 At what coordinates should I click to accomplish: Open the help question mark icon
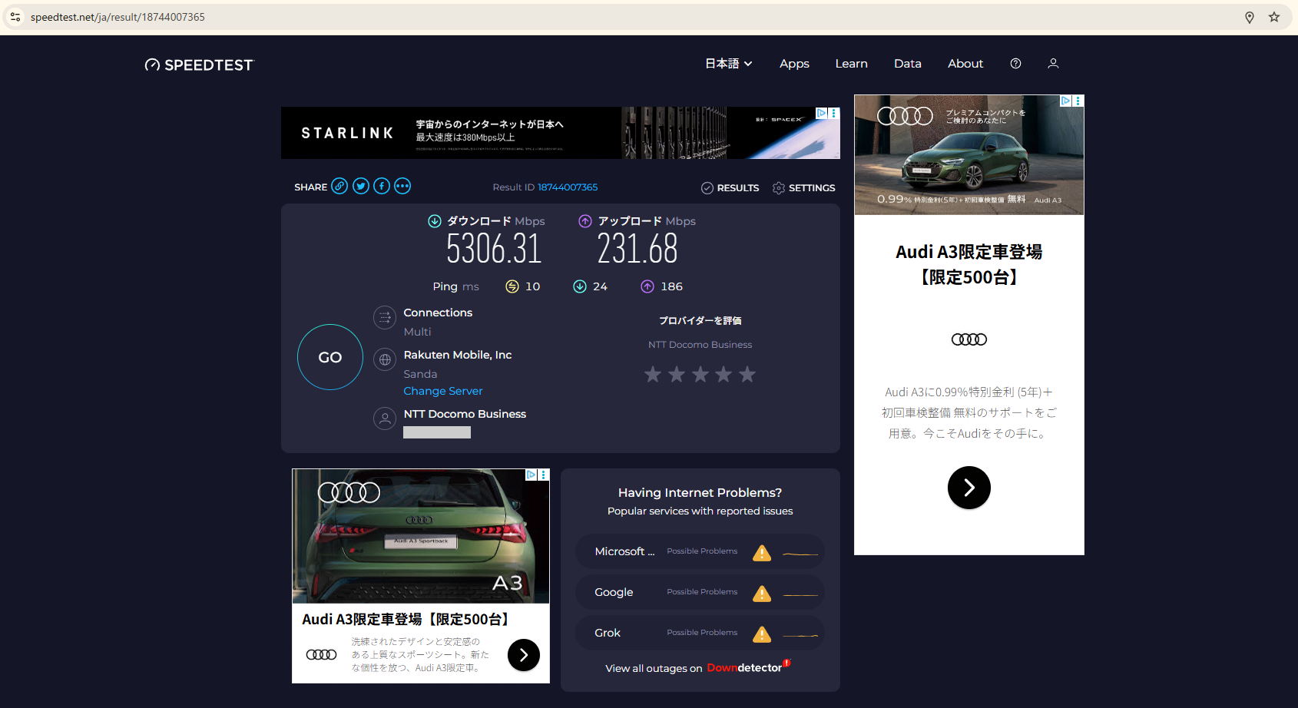tap(1015, 64)
